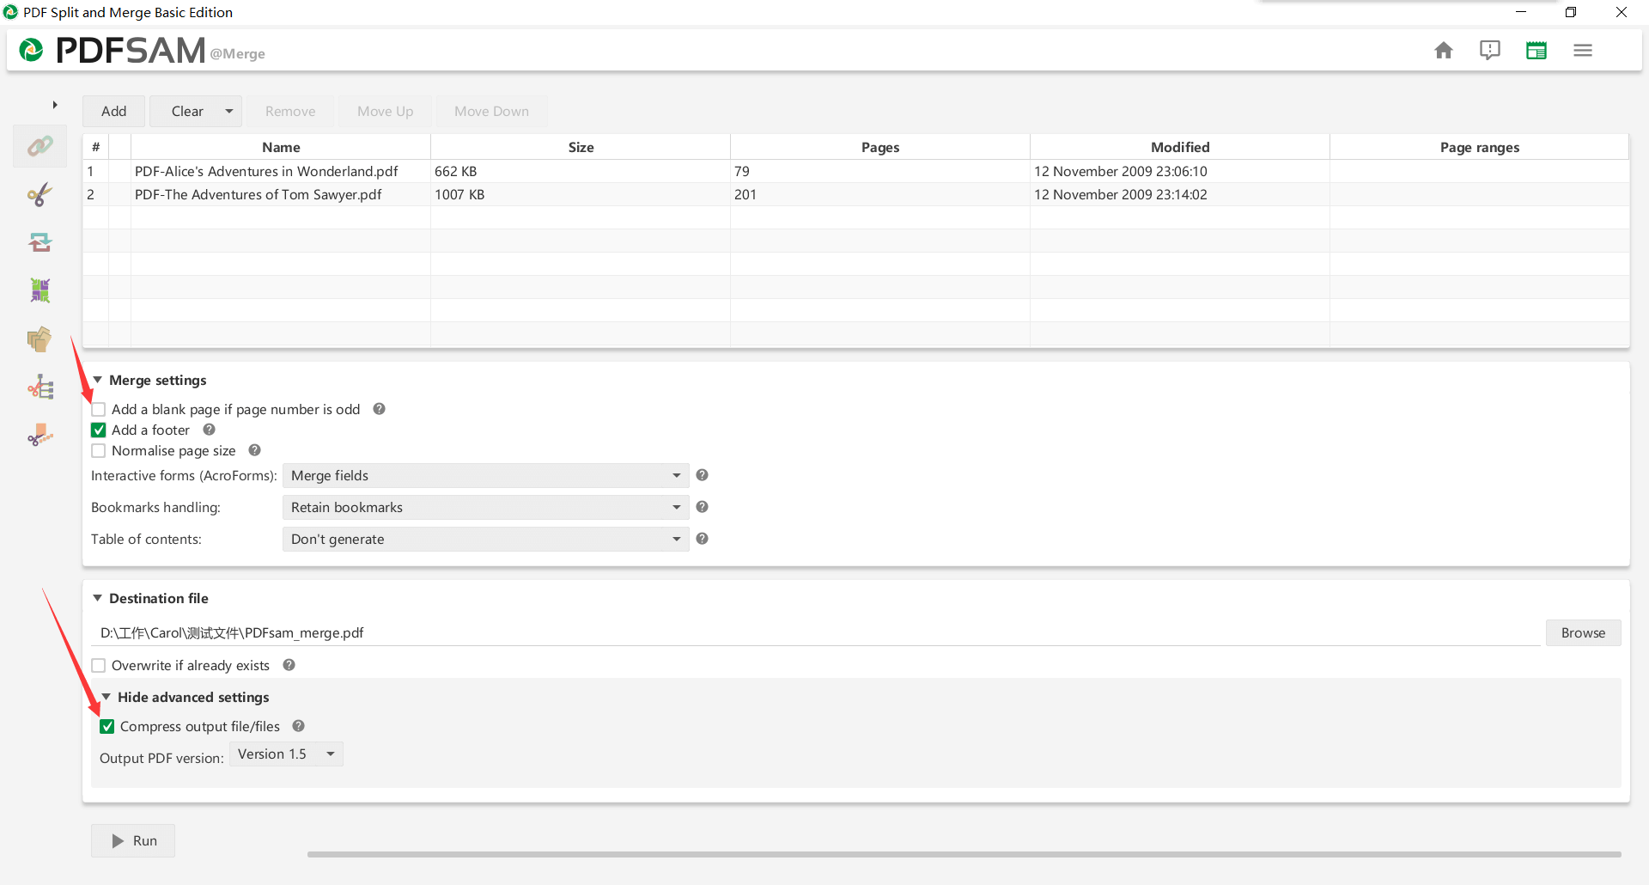Open the Bookmarks handling dropdown
This screenshot has height=885, width=1649.
485,508
